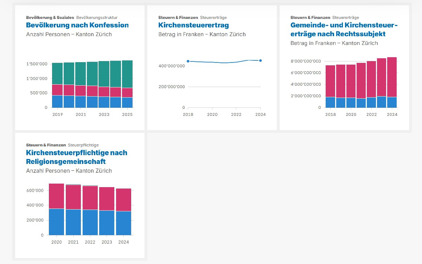The width and height of the screenshot is (422, 264).
Task: Select blue segment of 2018 bar in Rechtssubjekt chart
Action: [x=330, y=102]
